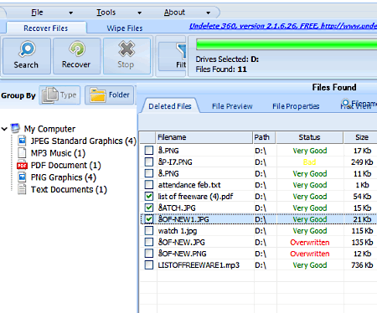Click the green scan progress bar

[x=287, y=44]
